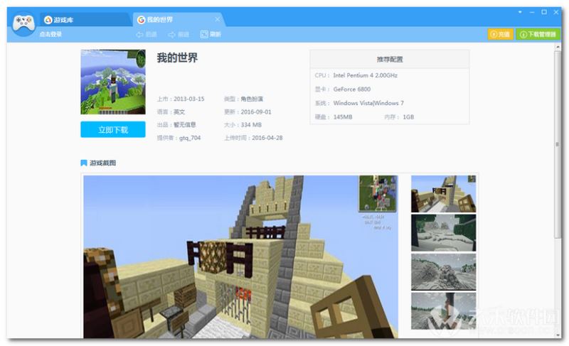The height and width of the screenshot is (346, 569).
Task: Go back with the 后退 arrow
Action: tap(147, 34)
